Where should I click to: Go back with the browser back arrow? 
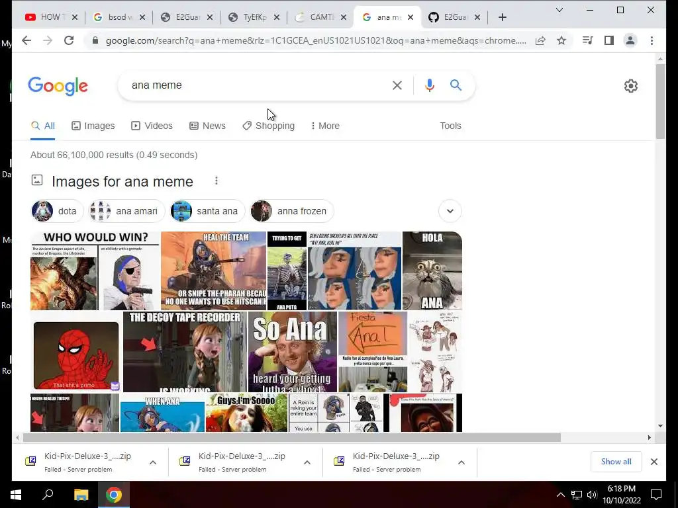click(x=26, y=40)
